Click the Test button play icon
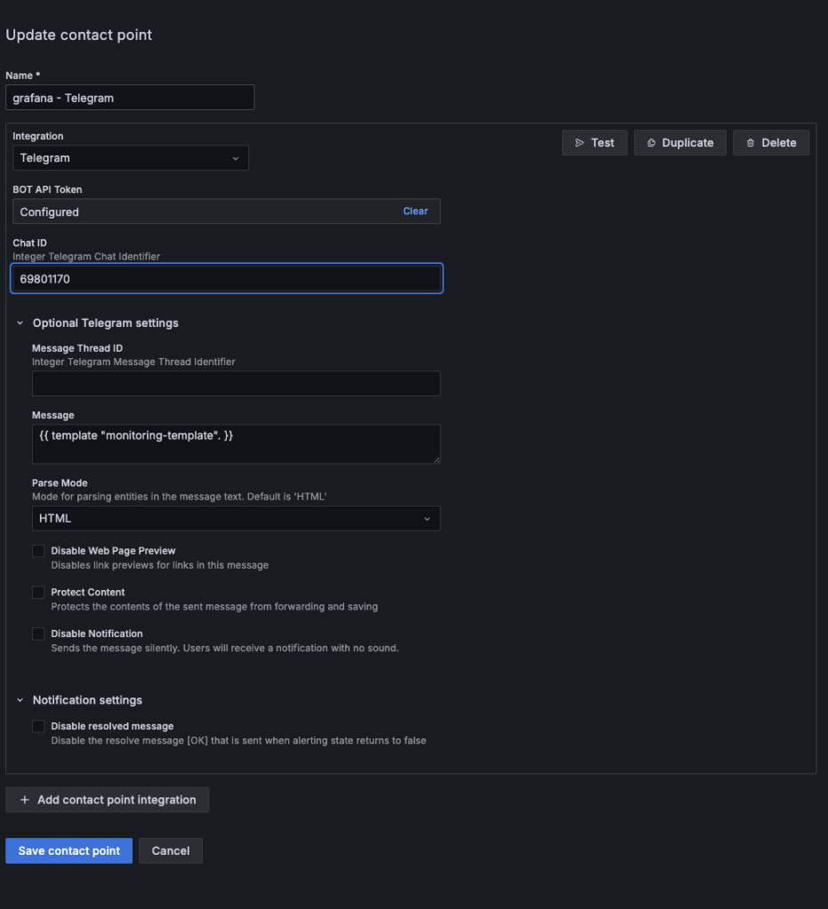This screenshot has width=828, height=909. click(x=580, y=143)
